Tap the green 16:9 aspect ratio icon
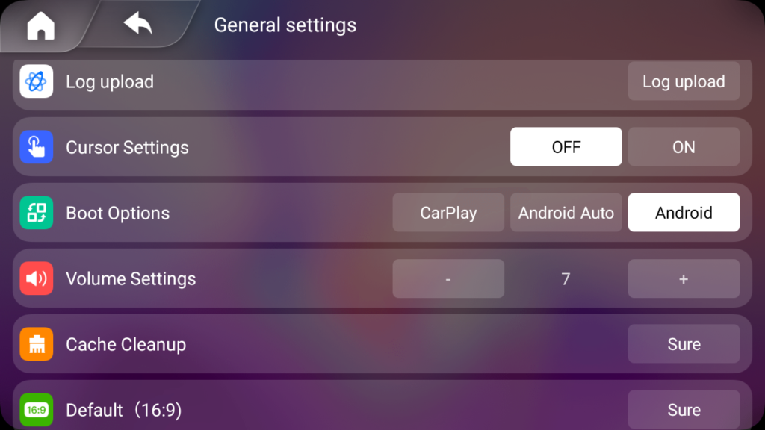The image size is (765, 430). pos(37,410)
